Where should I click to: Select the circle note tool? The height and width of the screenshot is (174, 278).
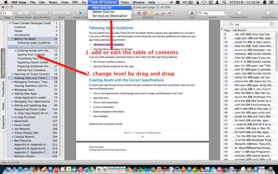(139, 13)
